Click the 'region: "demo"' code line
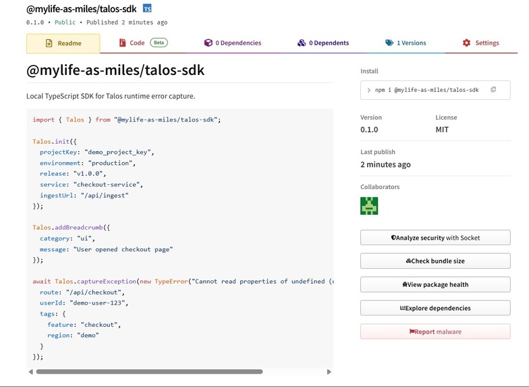This screenshot has height=387, width=529. [73, 335]
